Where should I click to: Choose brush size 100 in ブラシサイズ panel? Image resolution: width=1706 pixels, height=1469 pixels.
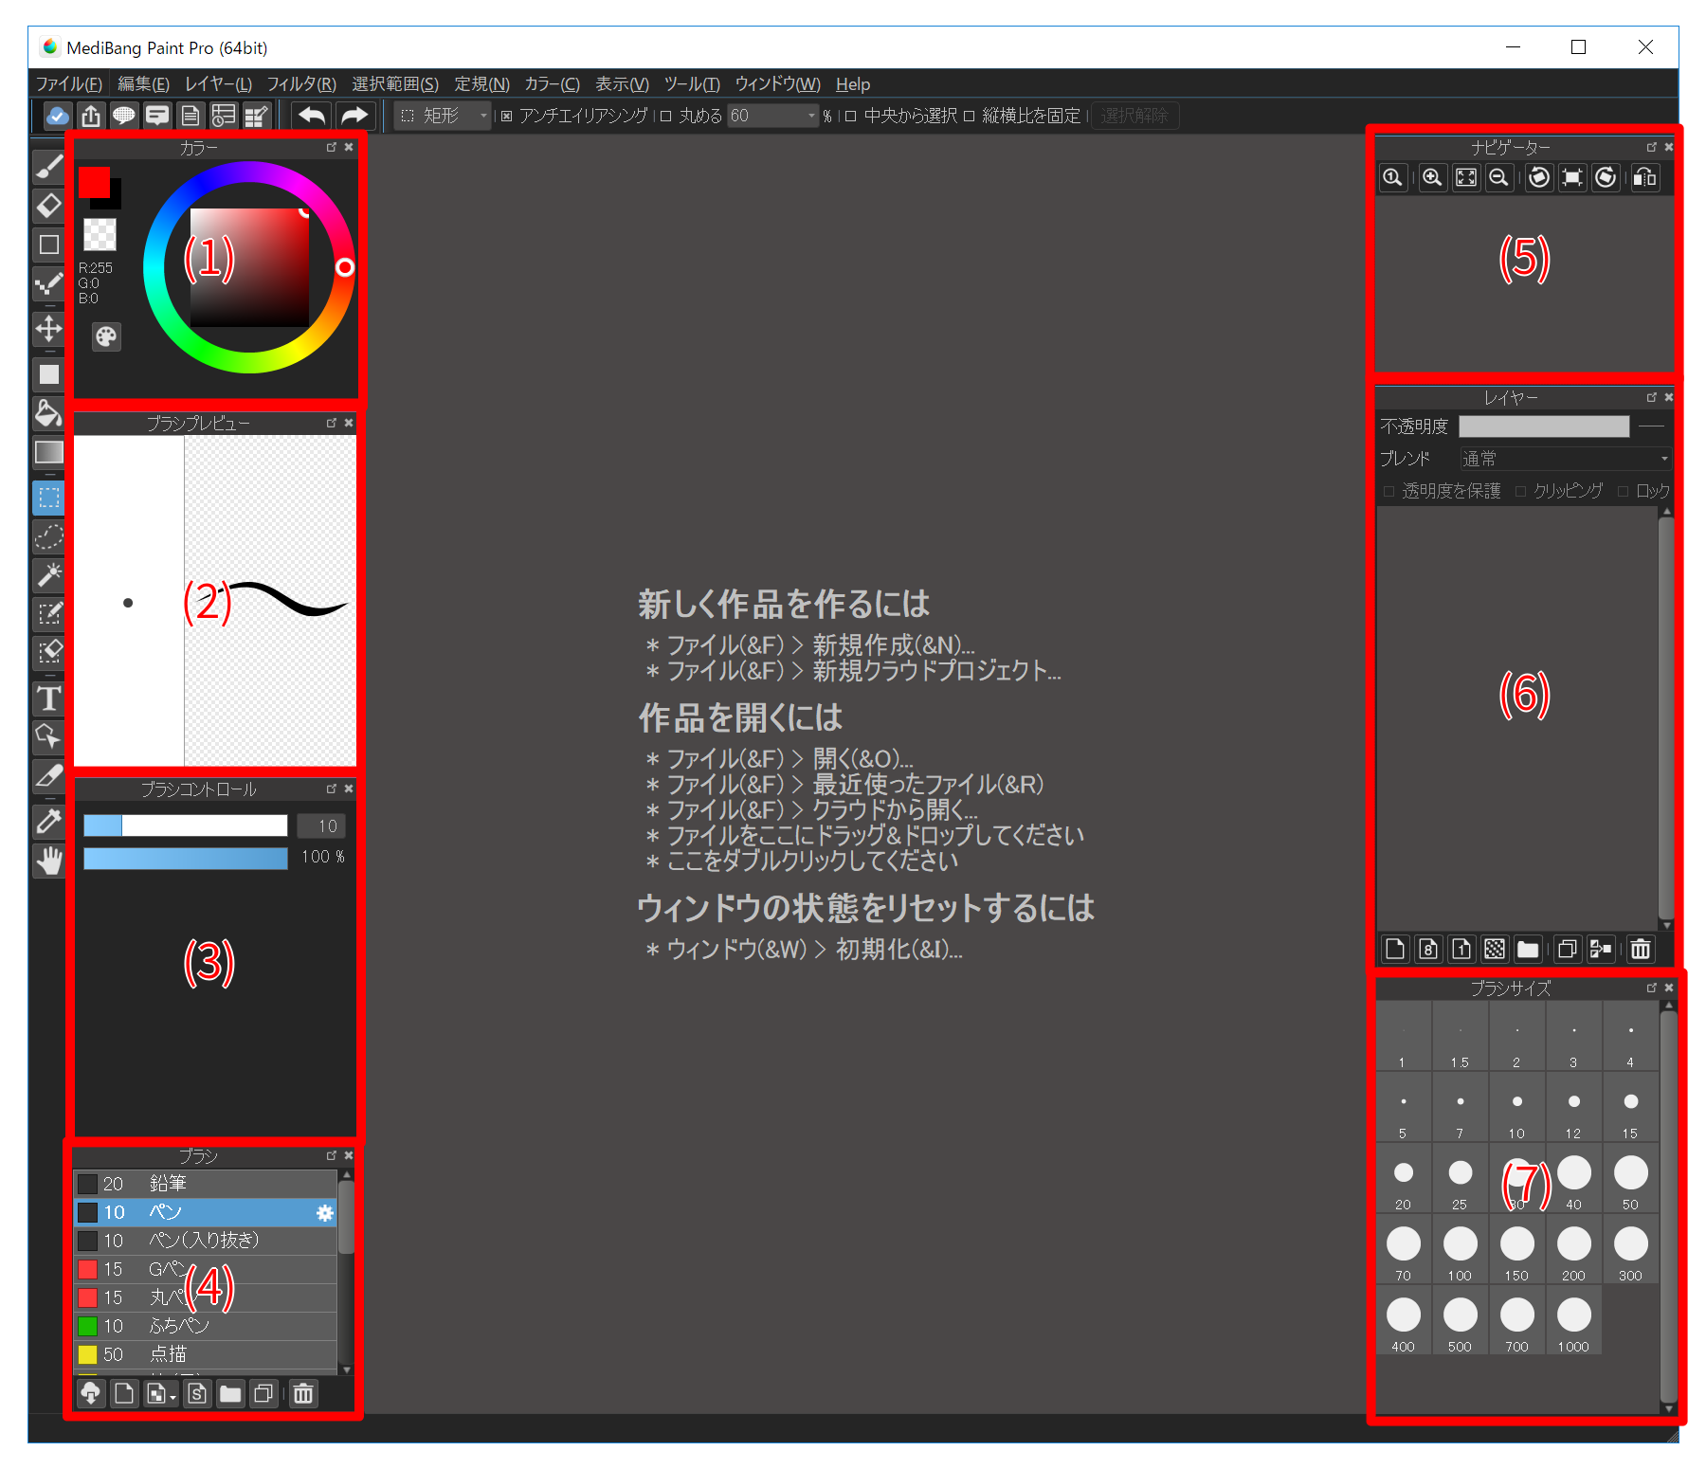coord(1460,1249)
